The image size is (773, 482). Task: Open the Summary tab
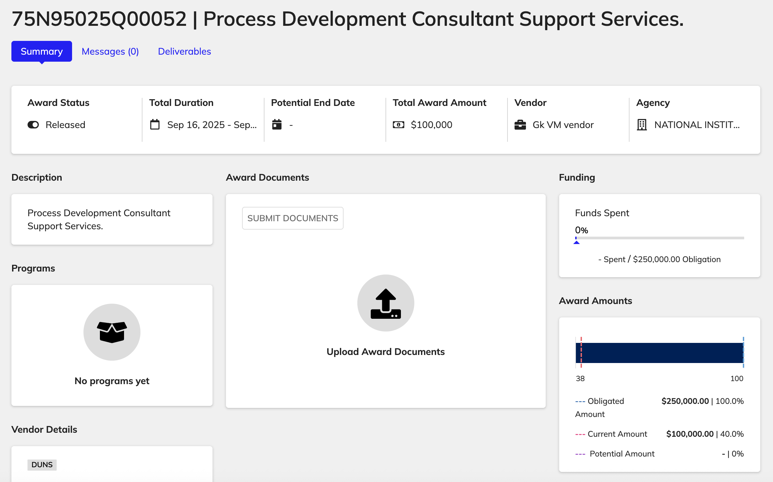click(42, 51)
